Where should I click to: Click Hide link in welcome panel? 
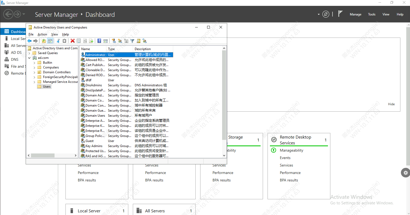pyautogui.click(x=391, y=104)
